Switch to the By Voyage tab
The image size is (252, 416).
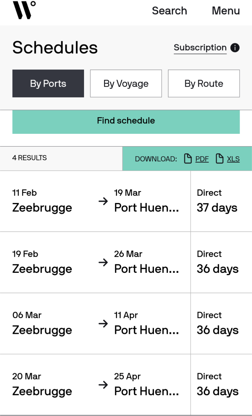pyautogui.click(x=126, y=84)
